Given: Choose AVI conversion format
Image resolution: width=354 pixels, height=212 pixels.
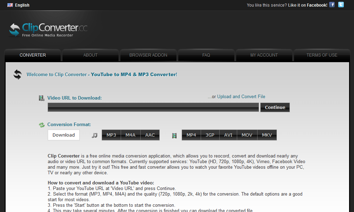Looking at the screenshot, I should coord(228,135).
